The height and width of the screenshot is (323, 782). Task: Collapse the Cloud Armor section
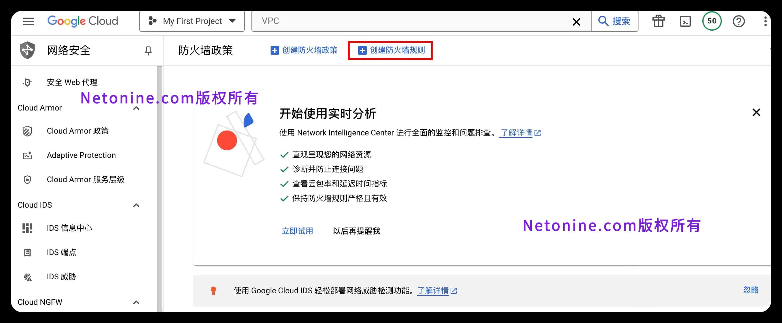pos(136,108)
